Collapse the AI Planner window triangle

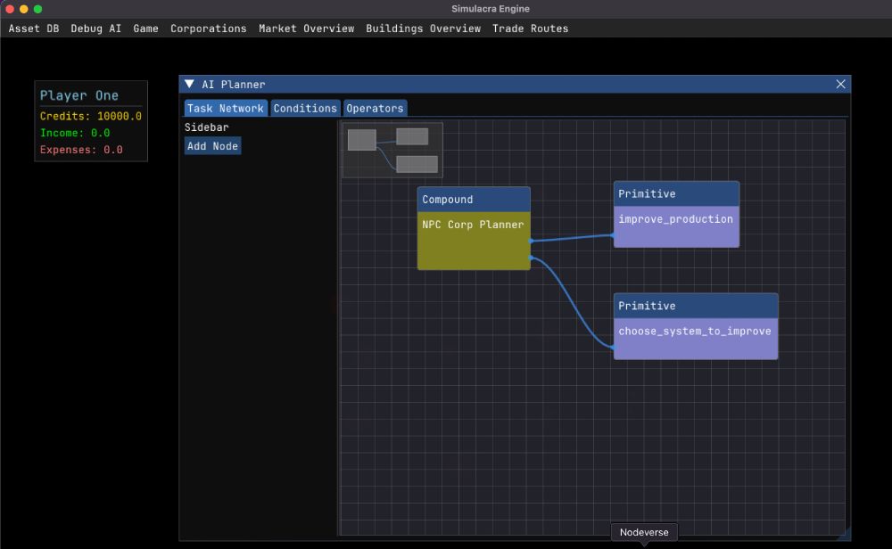coord(189,84)
